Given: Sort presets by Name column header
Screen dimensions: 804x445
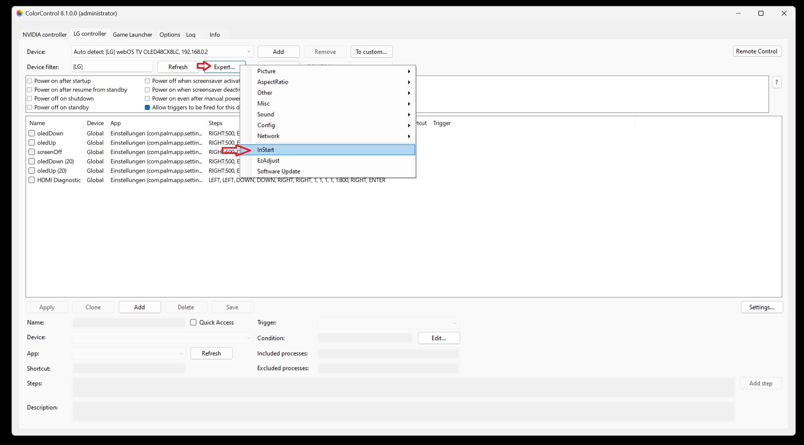Looking at the screenshot, I should click(x=55, y=123).
